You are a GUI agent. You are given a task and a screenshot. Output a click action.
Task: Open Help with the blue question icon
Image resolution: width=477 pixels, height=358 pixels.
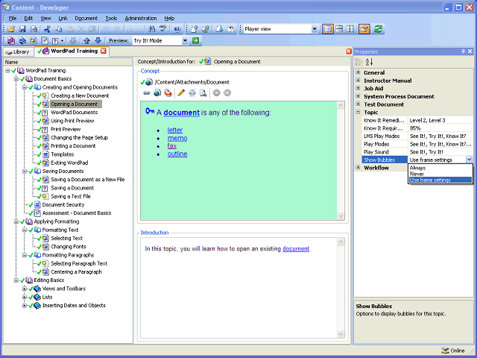177,29
